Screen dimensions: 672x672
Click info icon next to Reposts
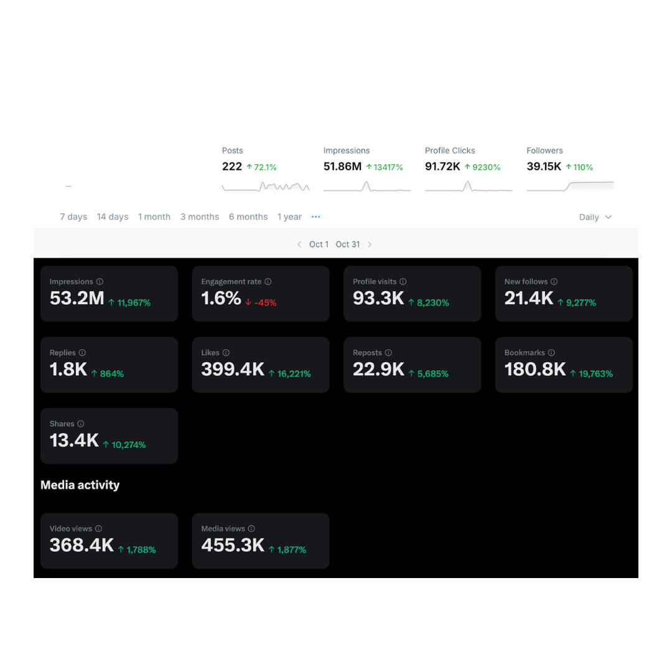[388, 353]
